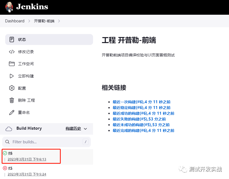Open the 最近稳定构建(#6) link
This screenshot has height=179, width=229.
(x=141, y=108)
